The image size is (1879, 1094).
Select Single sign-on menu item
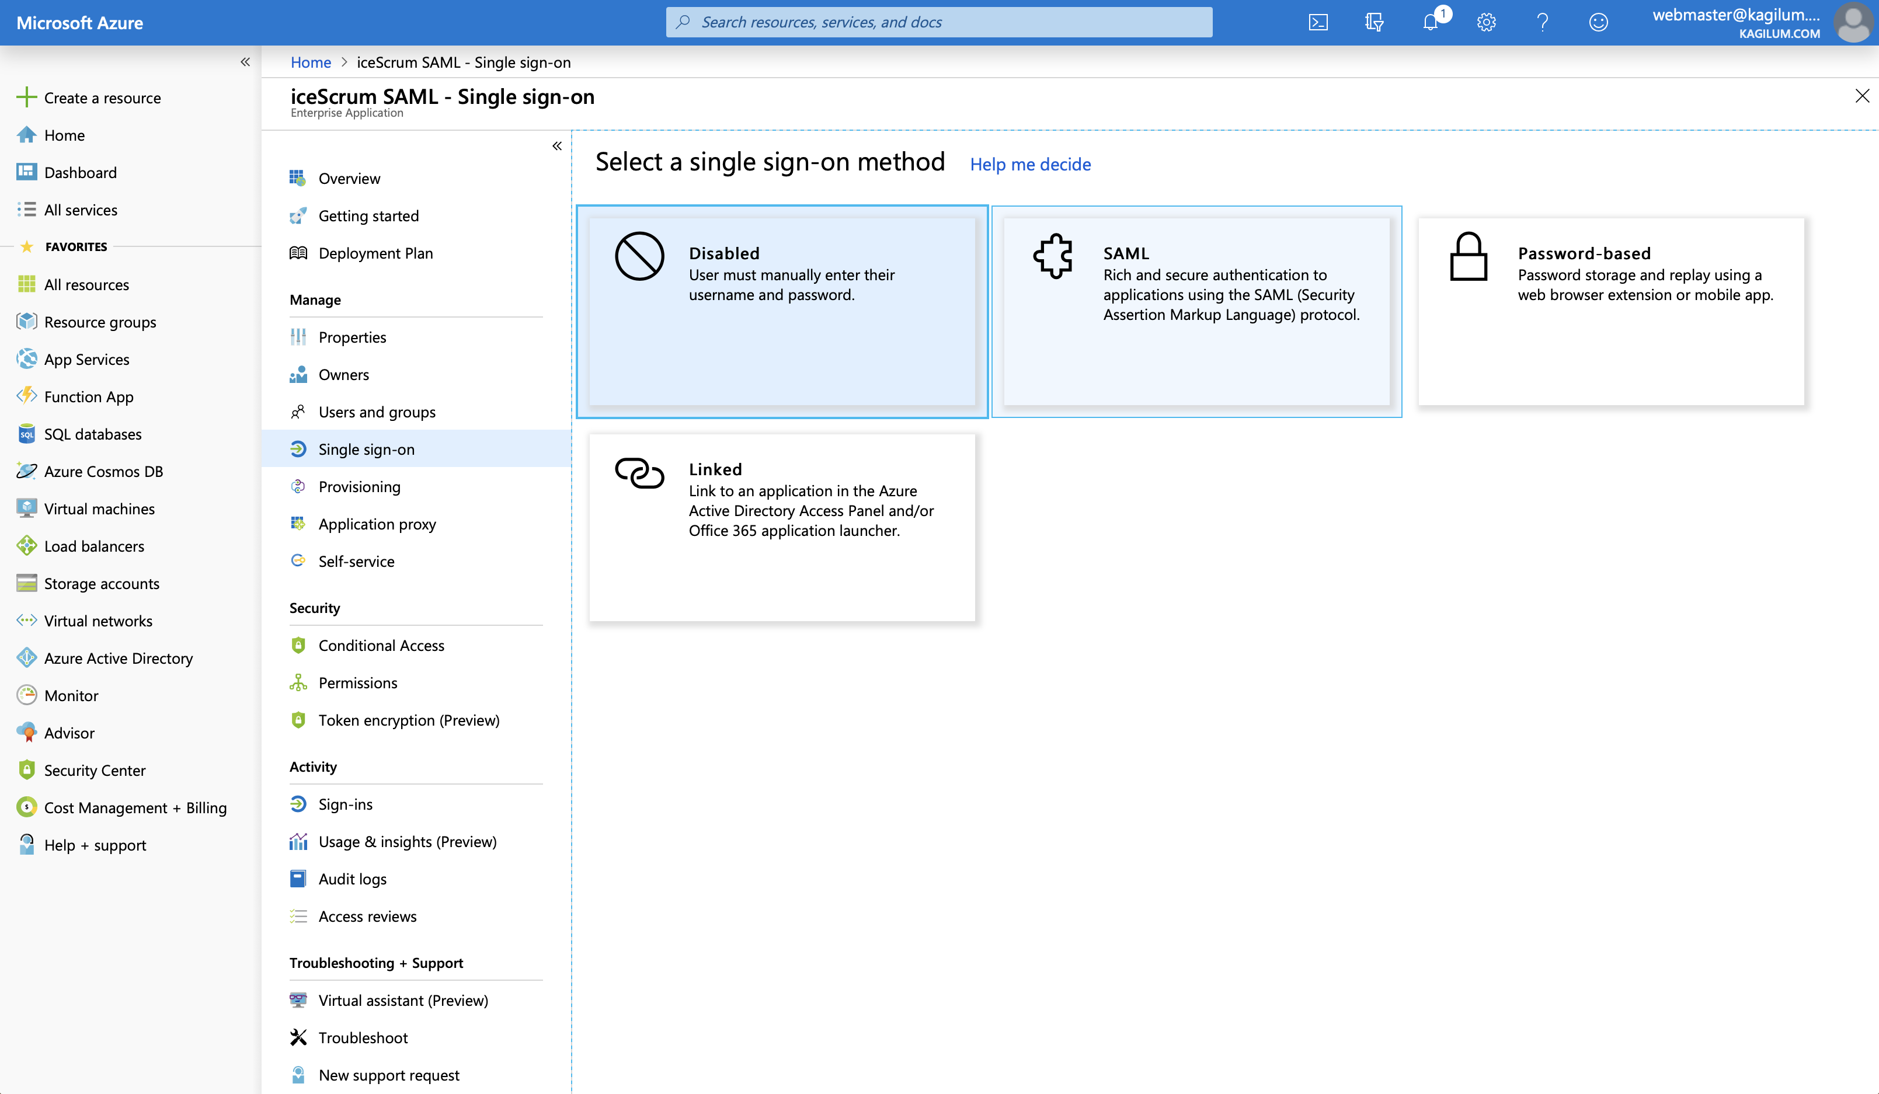(416, 448)
